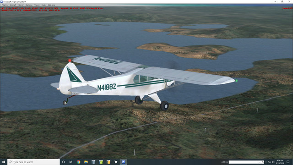Viewport: 293px width, 165px height.
Task: Launch Google Chrome from taskbar
Action: pyautogui.click(x=78, y=162)
